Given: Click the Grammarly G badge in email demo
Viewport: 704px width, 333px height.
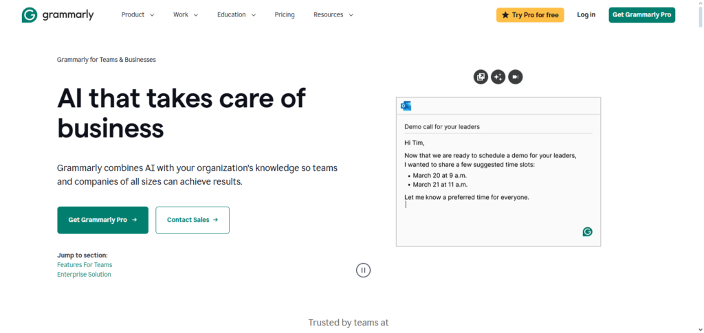Looking at the screenshot, I should tap(587, 231).
